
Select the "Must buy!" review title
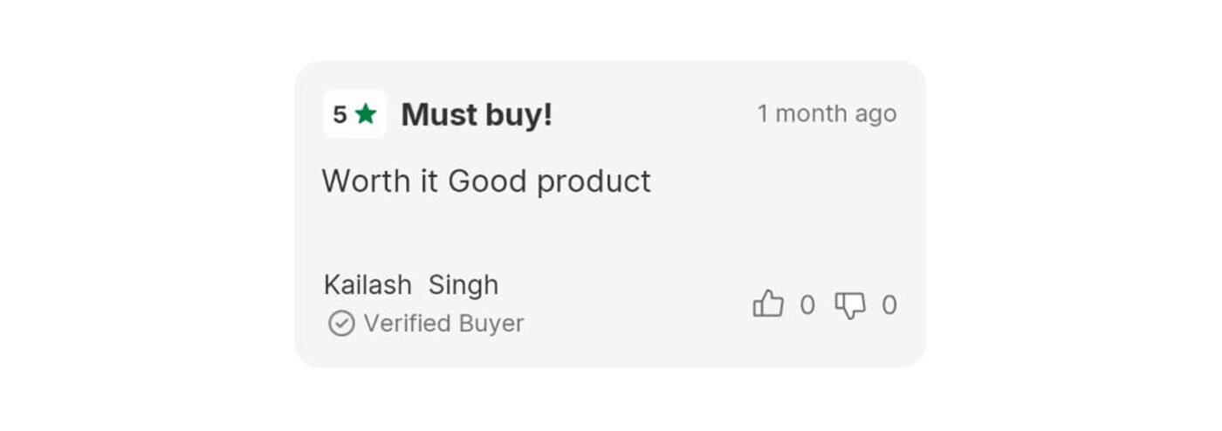click(477, 114)
